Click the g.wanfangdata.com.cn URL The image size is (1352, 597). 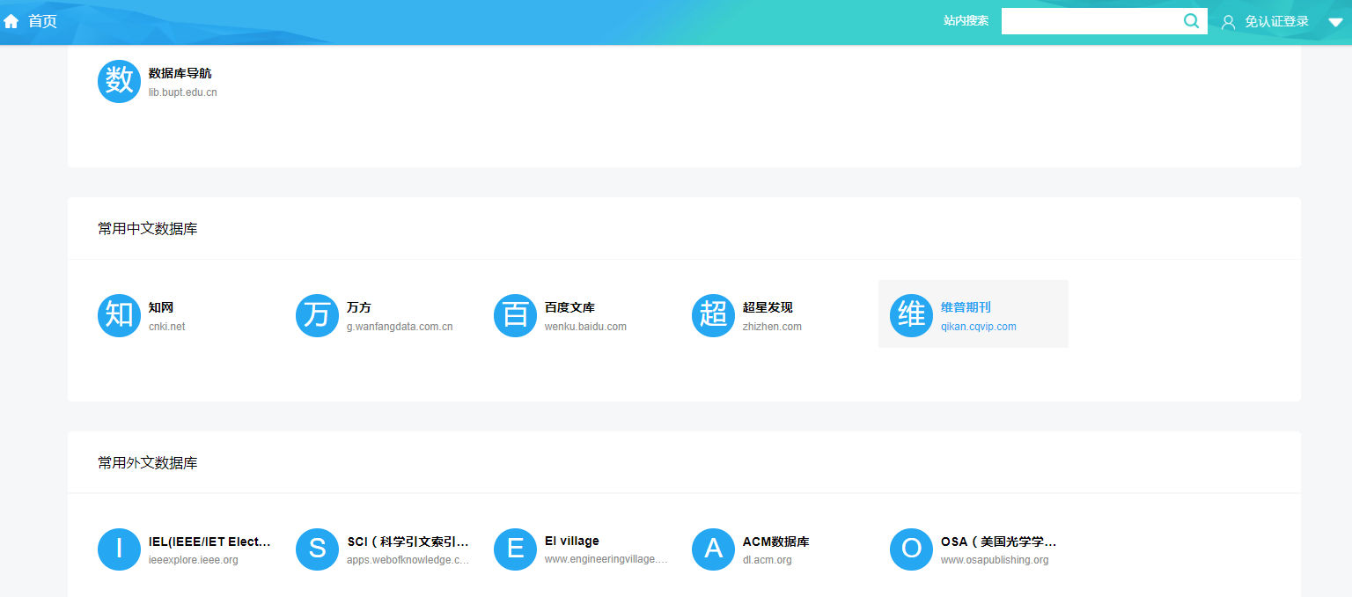pyautogui.click(x=399, y=327)
